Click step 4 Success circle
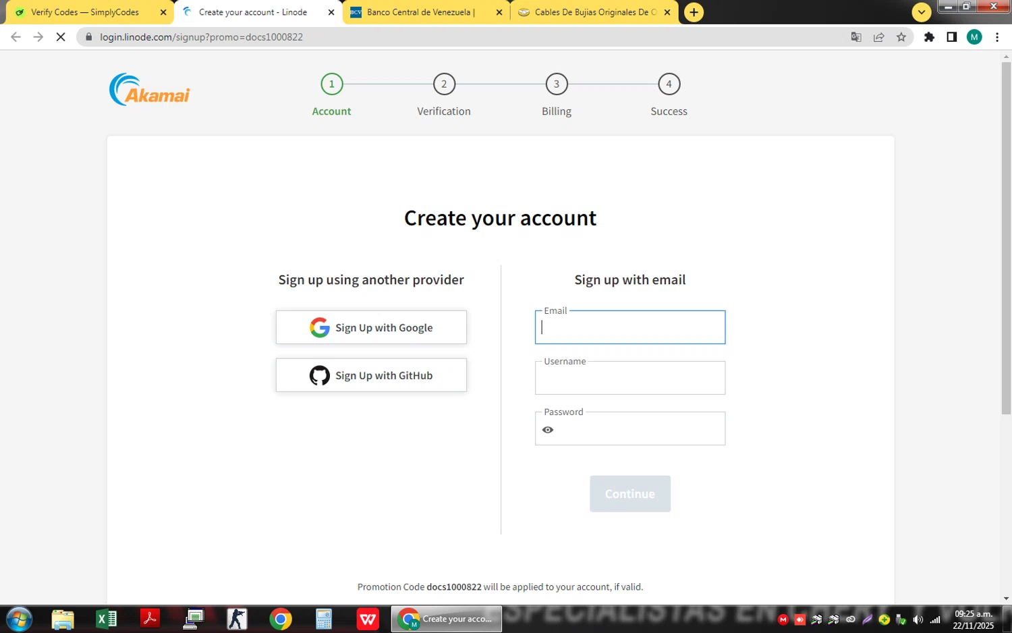The width and height of the screenshot is (1012, 633). click(669, 84)
